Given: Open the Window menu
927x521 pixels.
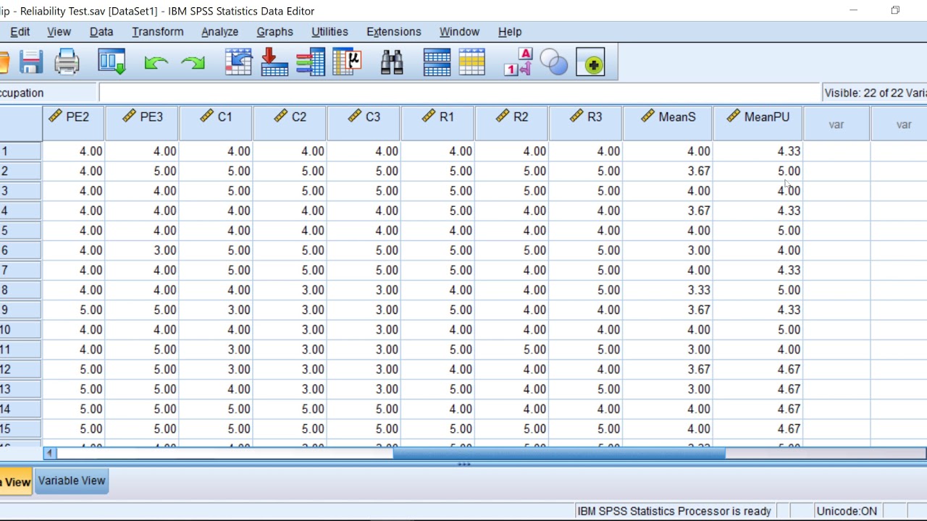Looking at the screenshot, I should 459,32.
